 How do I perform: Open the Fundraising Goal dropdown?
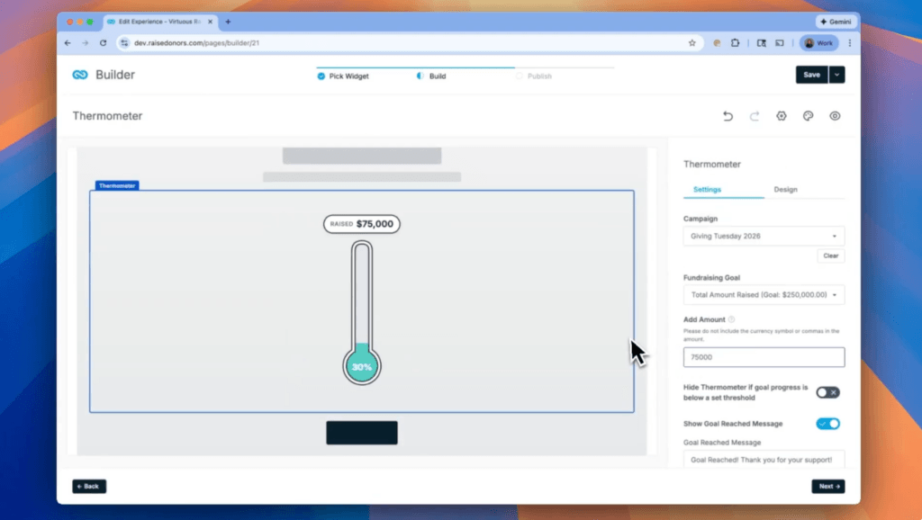click(x=764, y=295)
